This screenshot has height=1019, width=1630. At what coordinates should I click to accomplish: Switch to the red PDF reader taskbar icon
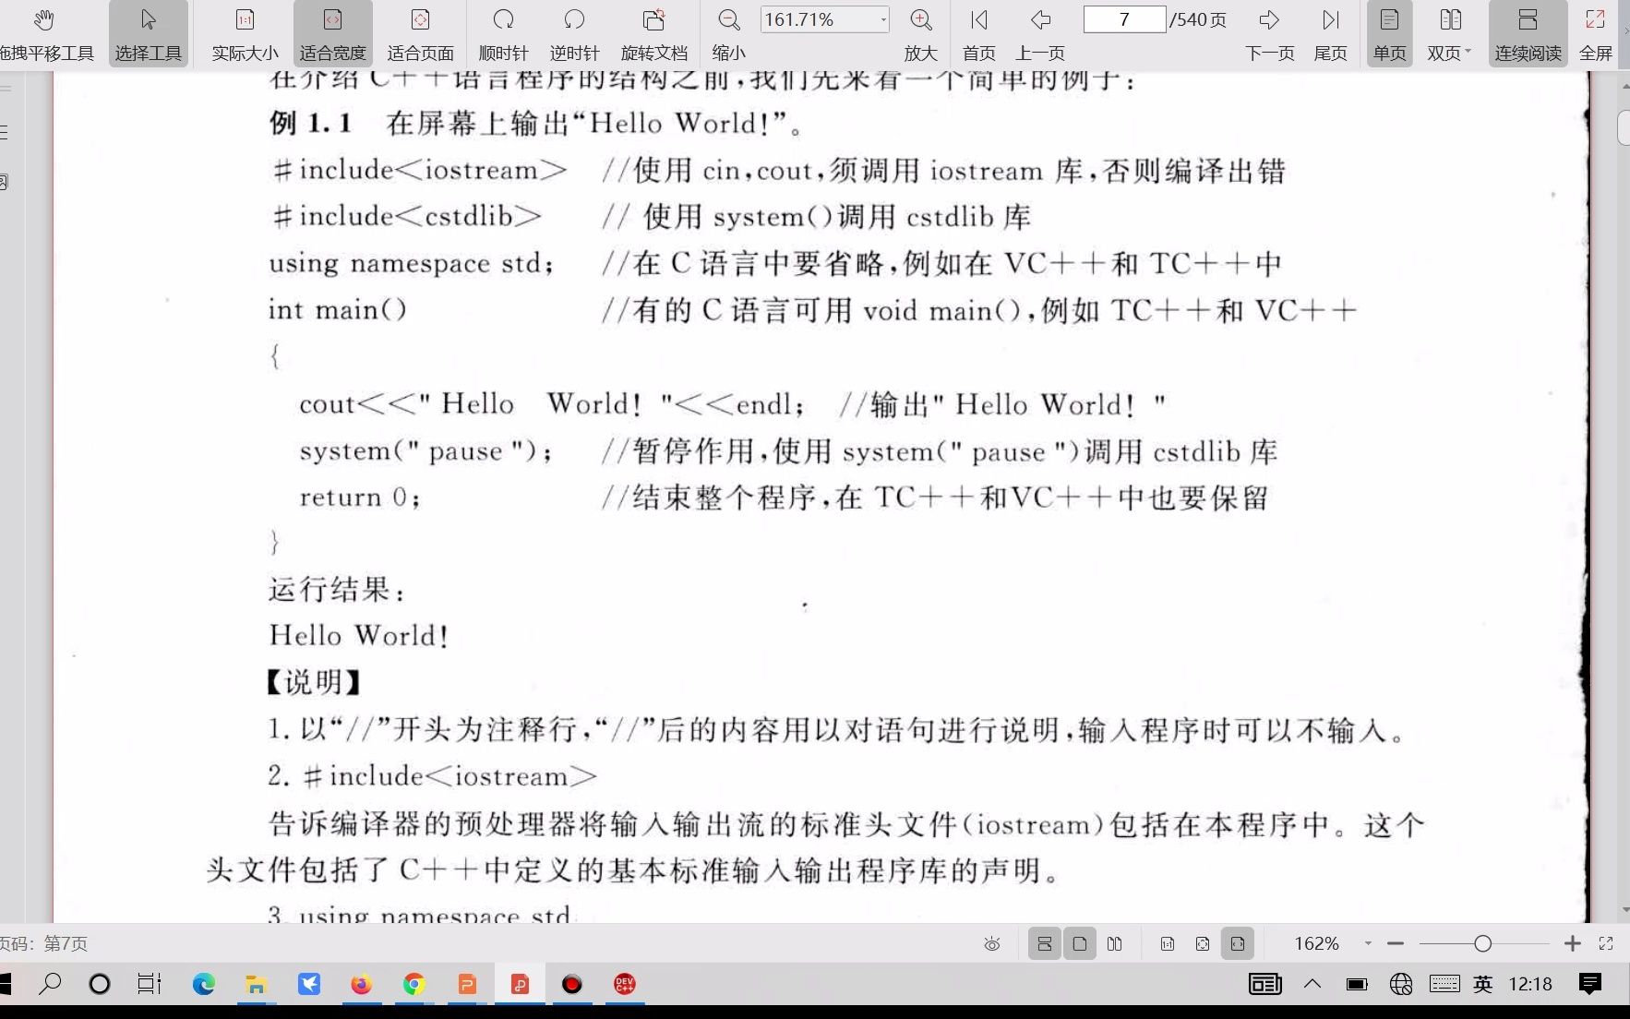tap(520, 984)
